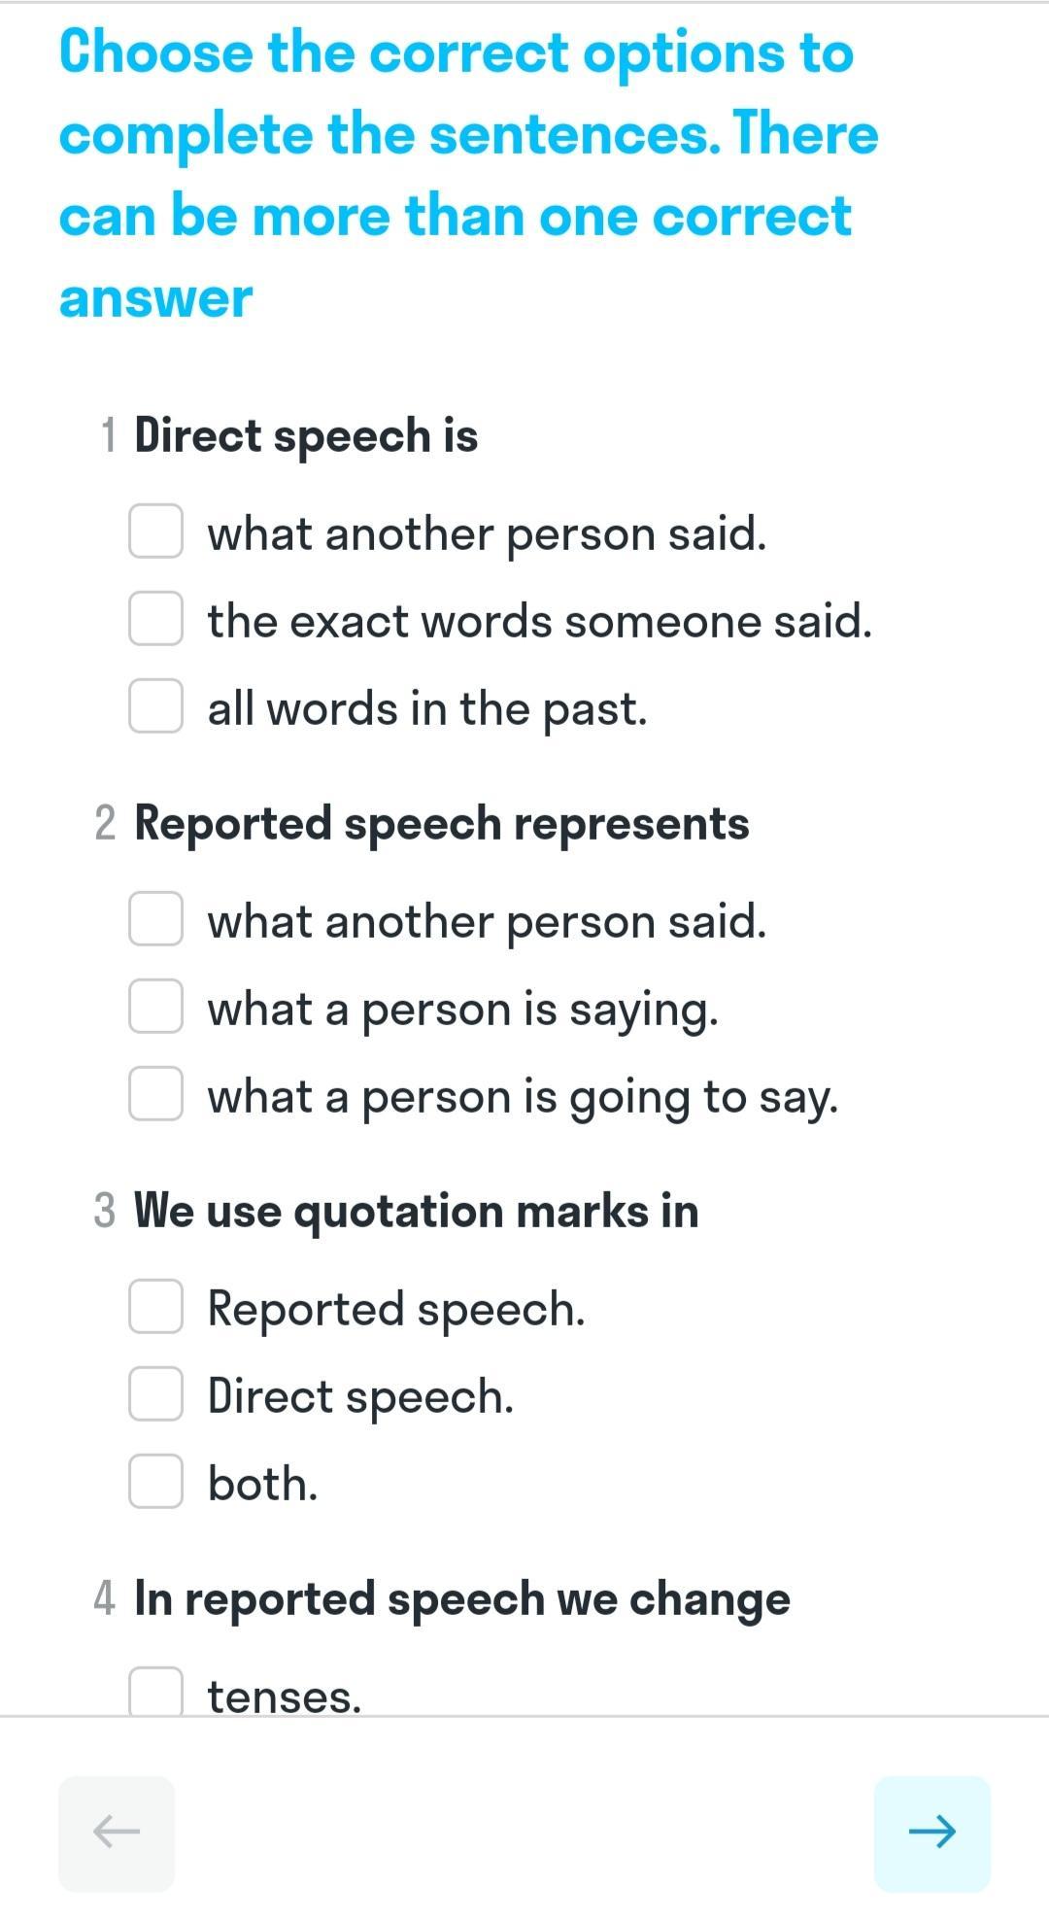The width and height of the screenshot is (1049, 1921).
Task: Check 'what another person said' under Reported speech
Action: pos(155,919)
